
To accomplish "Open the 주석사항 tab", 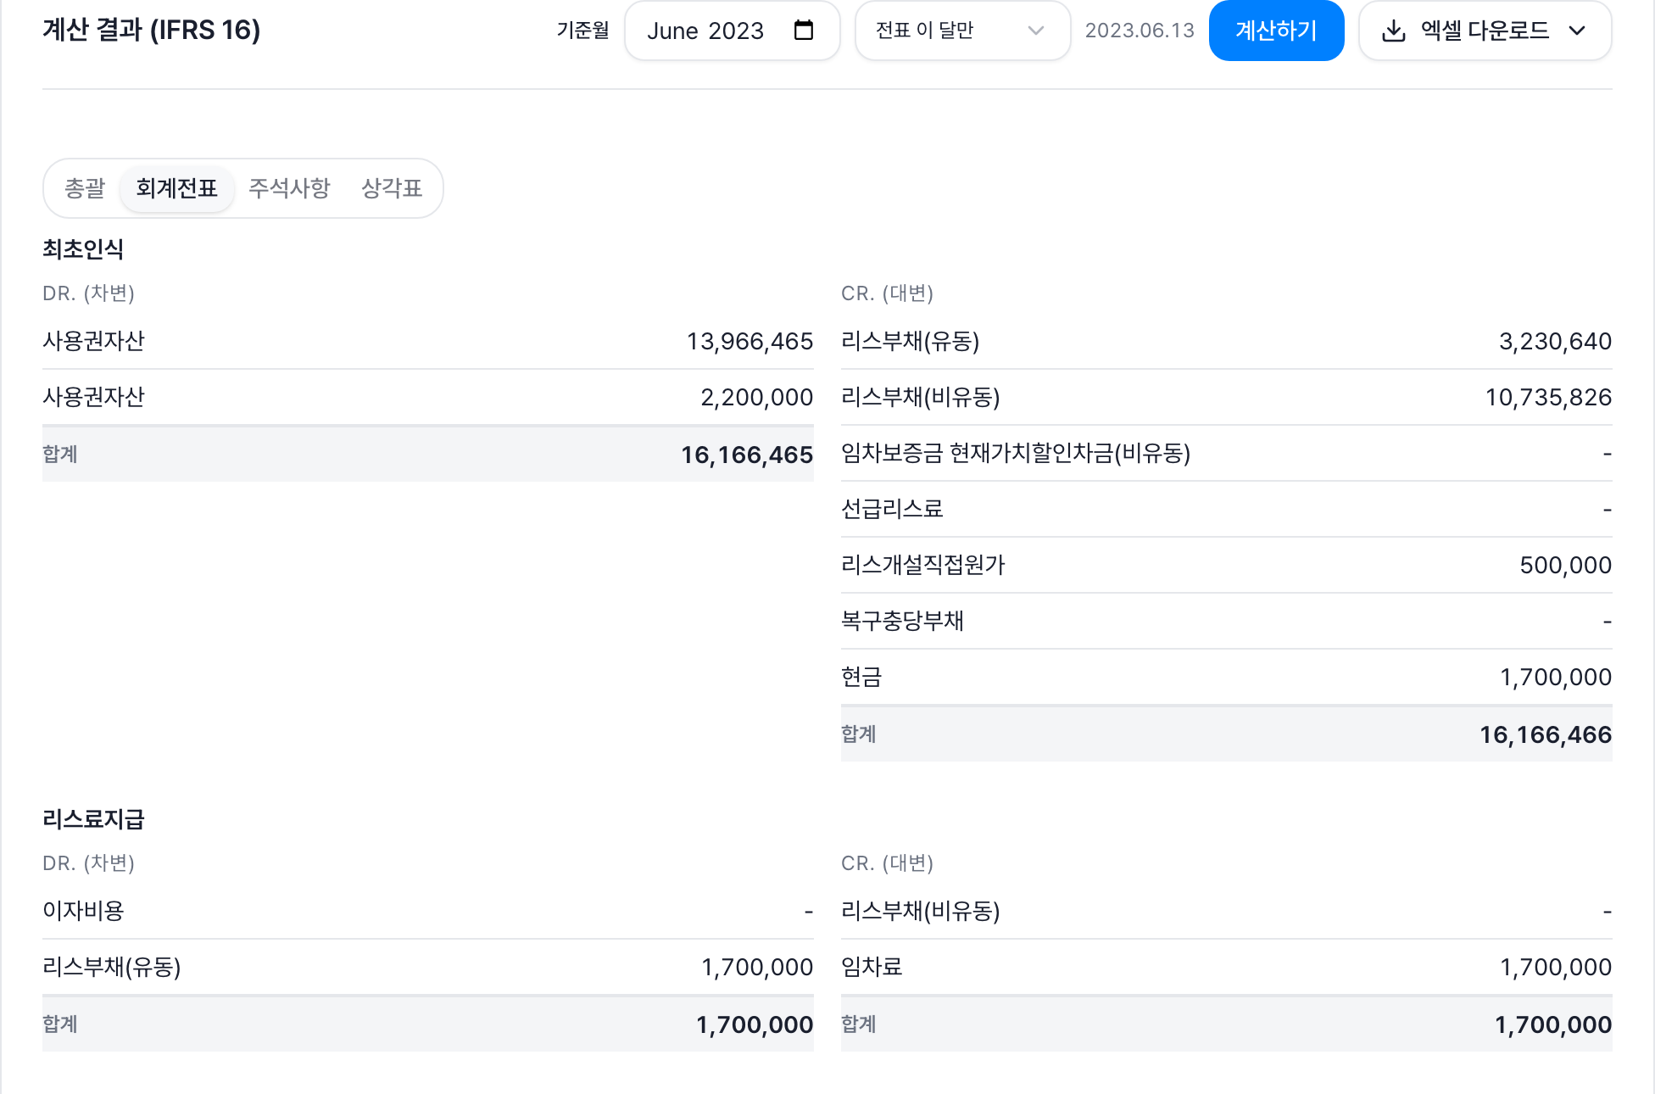I will pos(289,187).
